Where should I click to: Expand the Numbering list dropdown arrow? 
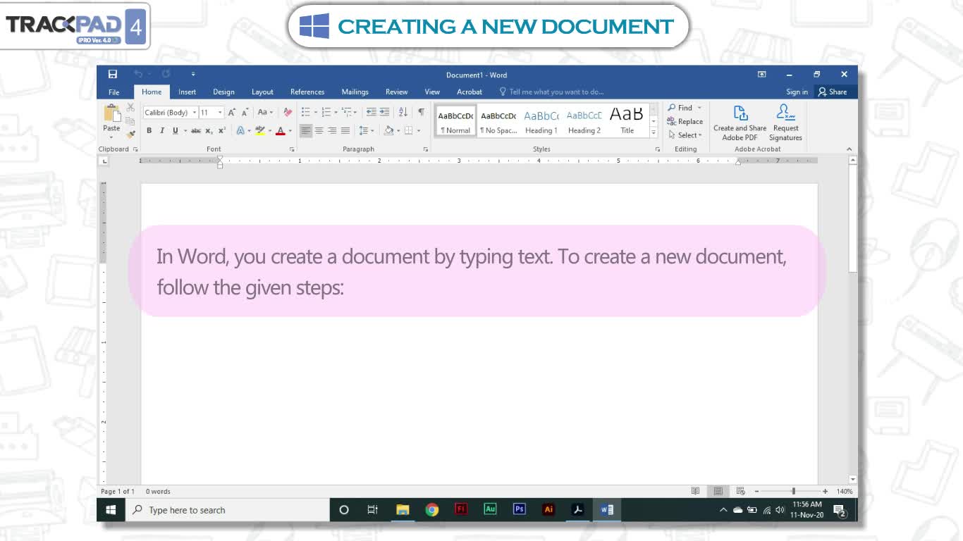[x=336, y=112]
